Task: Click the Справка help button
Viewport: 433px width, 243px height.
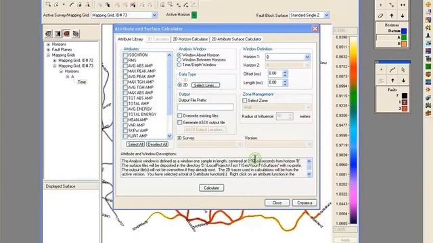Action: [x=304, y=202]
